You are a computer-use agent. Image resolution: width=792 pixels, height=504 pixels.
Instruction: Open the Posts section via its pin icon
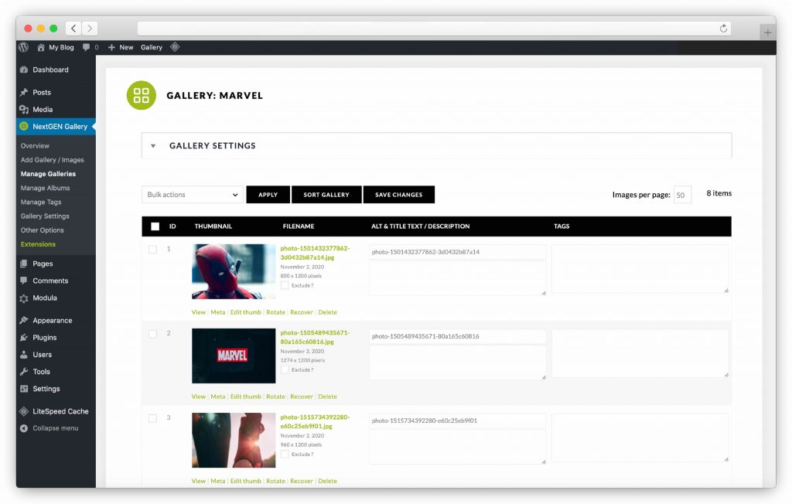[25, 92]
